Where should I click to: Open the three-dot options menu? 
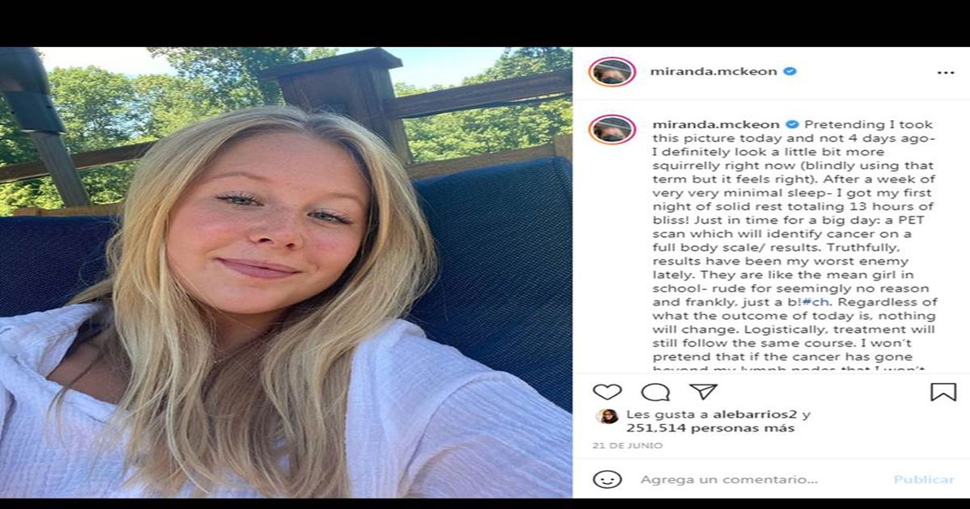945,72
